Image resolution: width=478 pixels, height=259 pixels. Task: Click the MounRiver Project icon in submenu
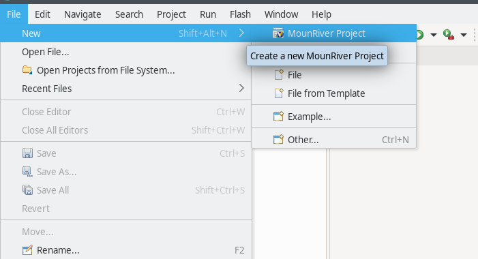[278, 33]
